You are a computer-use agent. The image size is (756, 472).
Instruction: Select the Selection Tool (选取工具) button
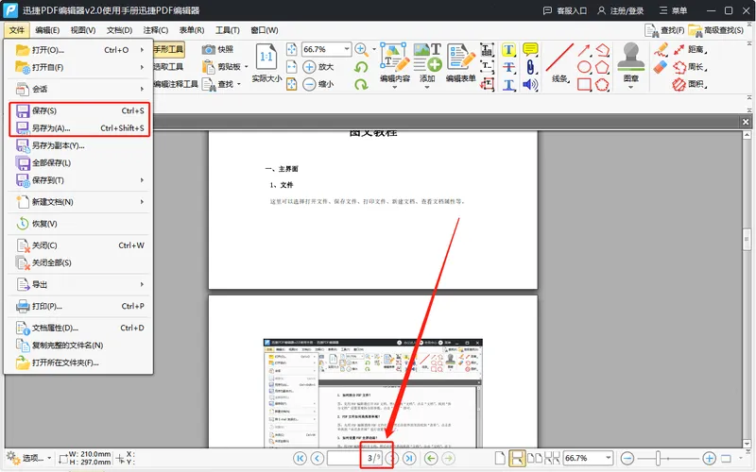[169, 66]
